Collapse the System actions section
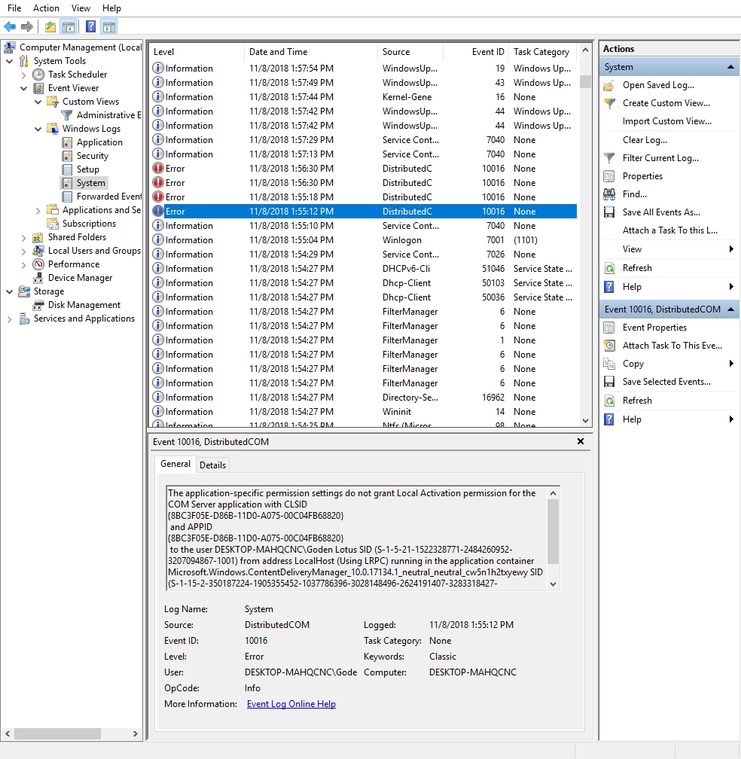Image resolution: width=741 pixels, height=759 pixels. pos(731,67)
